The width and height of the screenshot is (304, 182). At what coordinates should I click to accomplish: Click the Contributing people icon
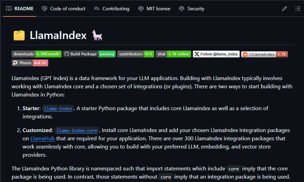point(97,9)
